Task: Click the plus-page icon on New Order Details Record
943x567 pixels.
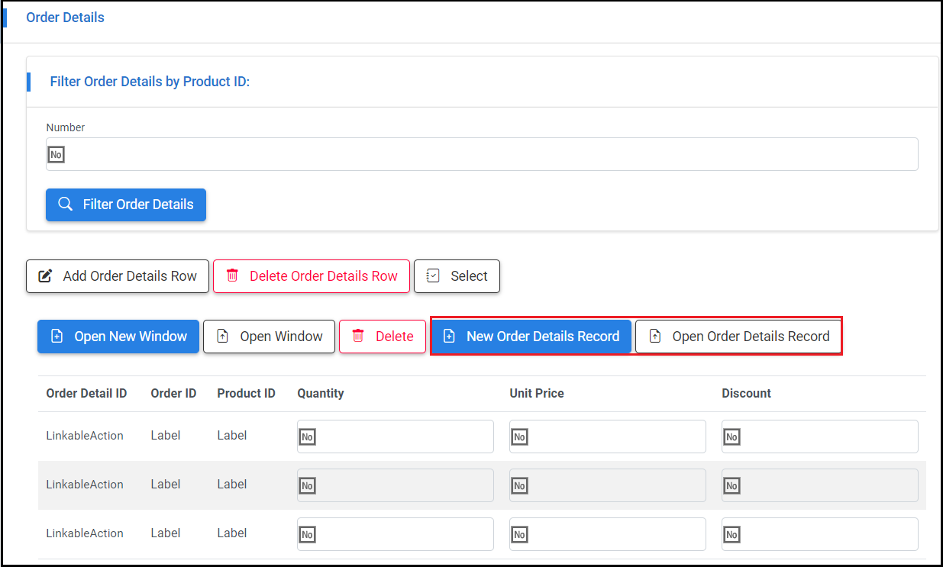Action: pyautogui.click(x=449, y=337)
